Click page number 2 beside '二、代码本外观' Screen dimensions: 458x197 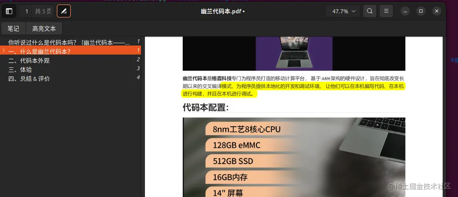[x=139, y=59]
